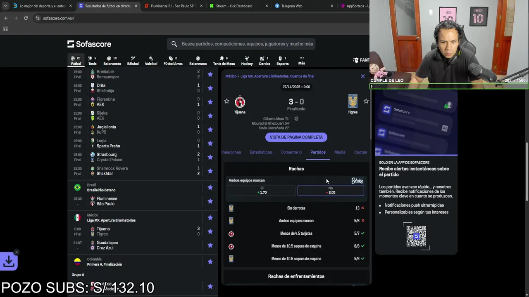Image resolution: width=529 pixels, height=297 pixels.
Task: Toggle favorite star for Colombia Primera A
Action: pyautogui.click(x=210, y=262)
